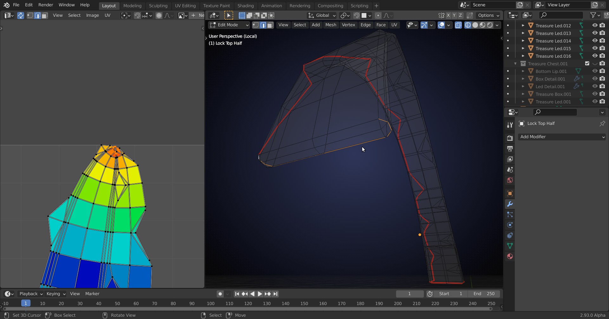Open the Add Modifier dropdown
The image size is (609, 319).
562,137
